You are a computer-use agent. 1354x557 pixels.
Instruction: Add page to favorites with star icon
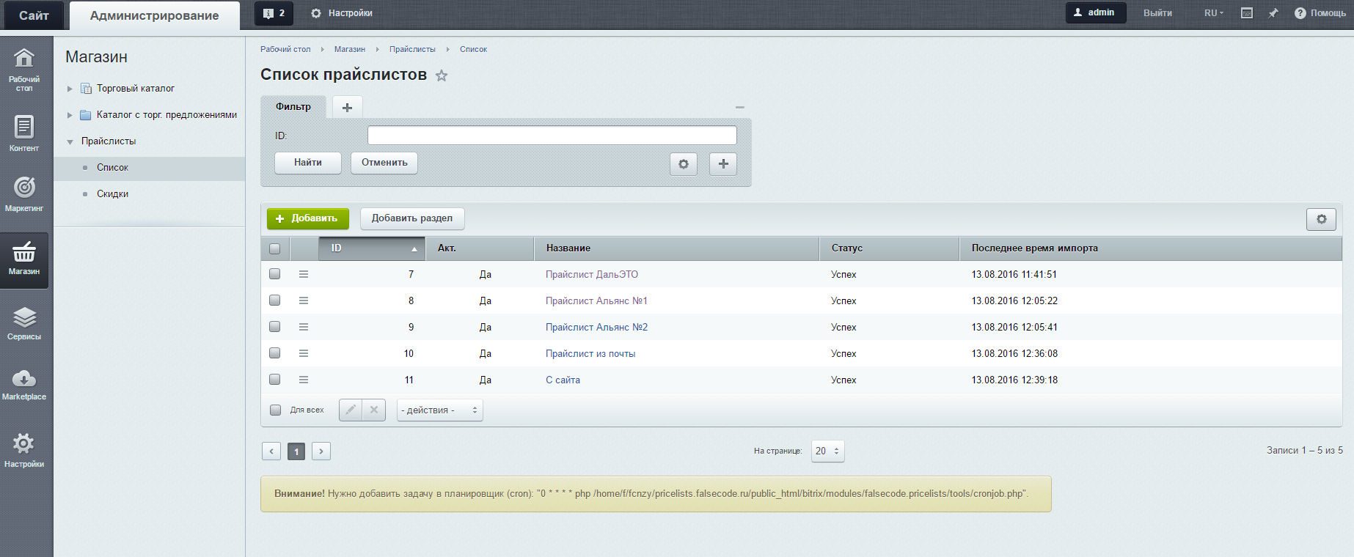tap(442, 75)
